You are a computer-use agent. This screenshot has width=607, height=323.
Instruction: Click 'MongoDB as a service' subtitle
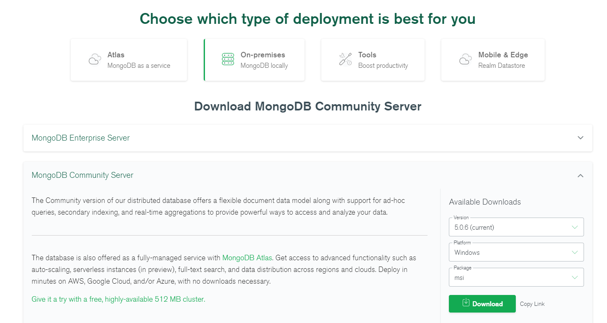click(x=139, y=66)
